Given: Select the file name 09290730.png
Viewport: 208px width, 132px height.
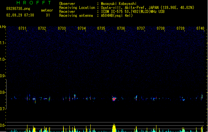Looking at the screenshot, I should pos(18,9).
